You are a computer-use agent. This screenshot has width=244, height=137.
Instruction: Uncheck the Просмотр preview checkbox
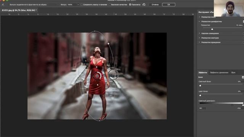tap(130, 5)
